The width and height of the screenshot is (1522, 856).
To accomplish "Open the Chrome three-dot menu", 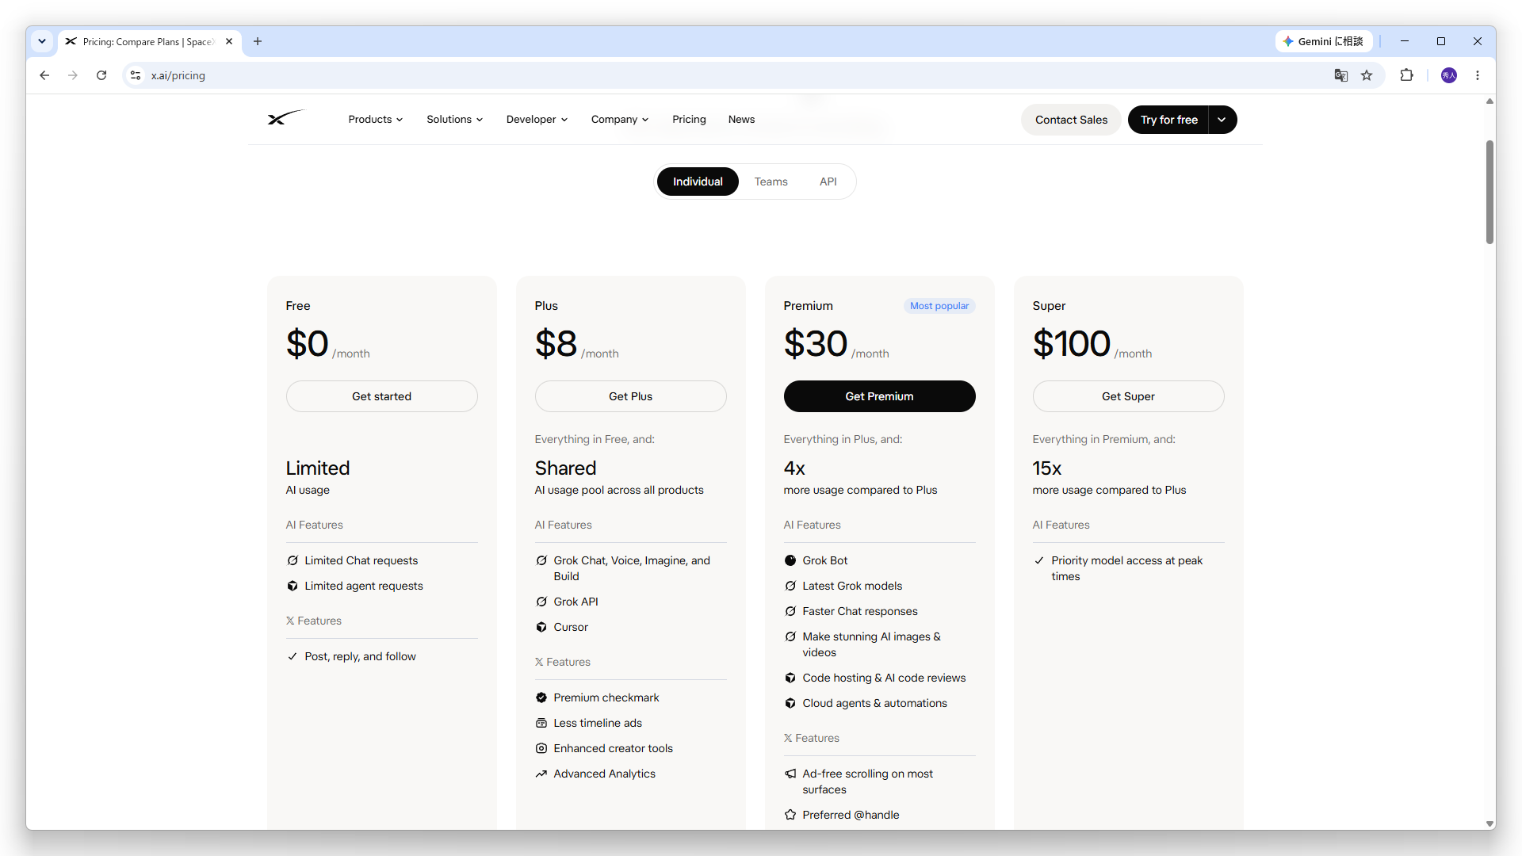I will coord(1478,75).
